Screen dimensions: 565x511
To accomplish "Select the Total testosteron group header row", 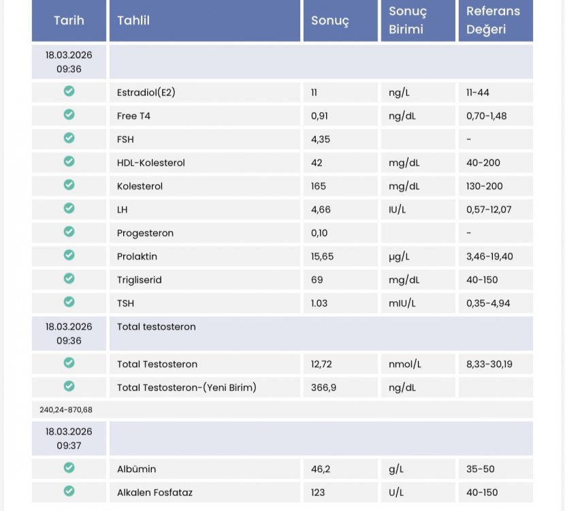I will coord(321,333).
